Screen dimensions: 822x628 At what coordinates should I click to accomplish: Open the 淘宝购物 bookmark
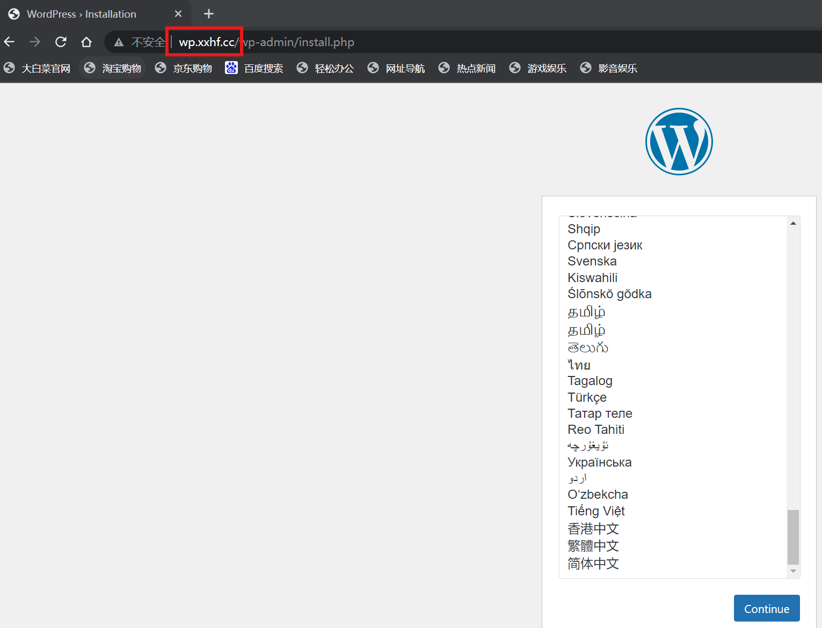113,68
